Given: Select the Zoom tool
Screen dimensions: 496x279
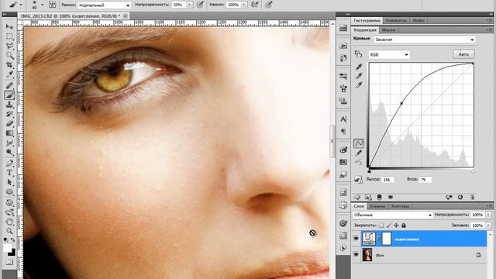Looking at the screenshot, I should coord(9,231).
